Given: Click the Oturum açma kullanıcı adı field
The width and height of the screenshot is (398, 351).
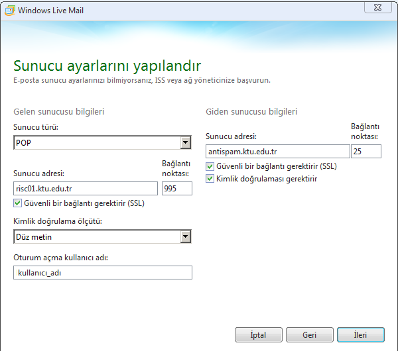Looking at the screenshot, I should pyautogui.click(x=103, y=273).
